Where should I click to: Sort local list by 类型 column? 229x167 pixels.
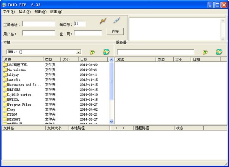coord(52,59)
